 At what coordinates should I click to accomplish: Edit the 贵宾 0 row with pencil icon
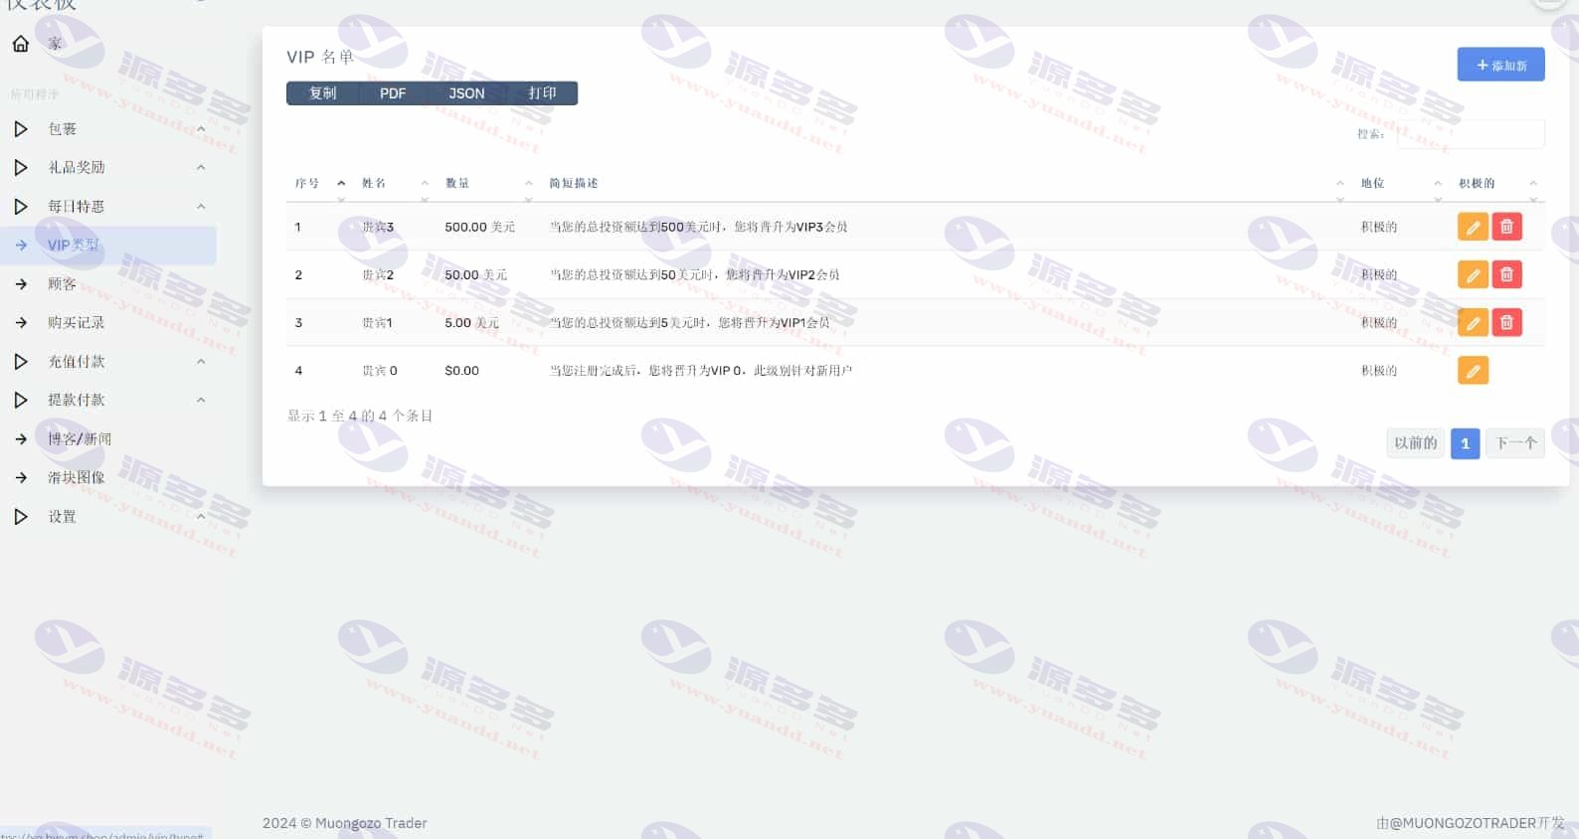[x=1473, y=371]
